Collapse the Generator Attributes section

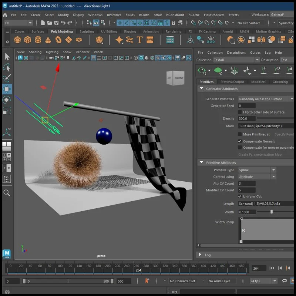(x=202, y=89)
